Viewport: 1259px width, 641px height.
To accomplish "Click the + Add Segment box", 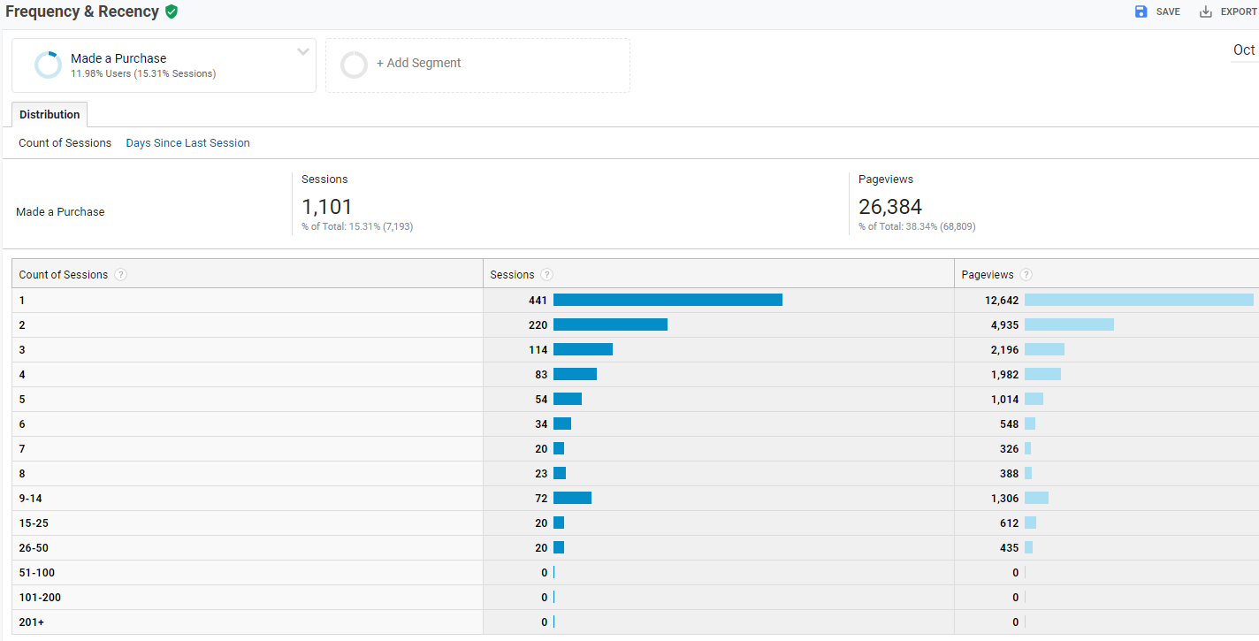I will tap(477, 65).
